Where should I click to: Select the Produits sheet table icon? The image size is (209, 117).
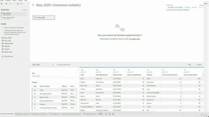pos(3,49)
